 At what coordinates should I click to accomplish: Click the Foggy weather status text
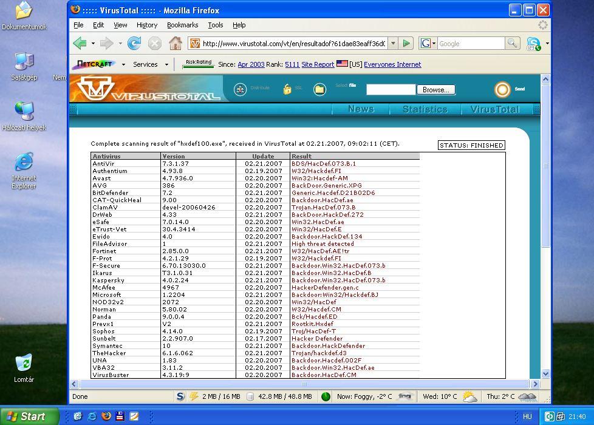click(x=364, y=396)
